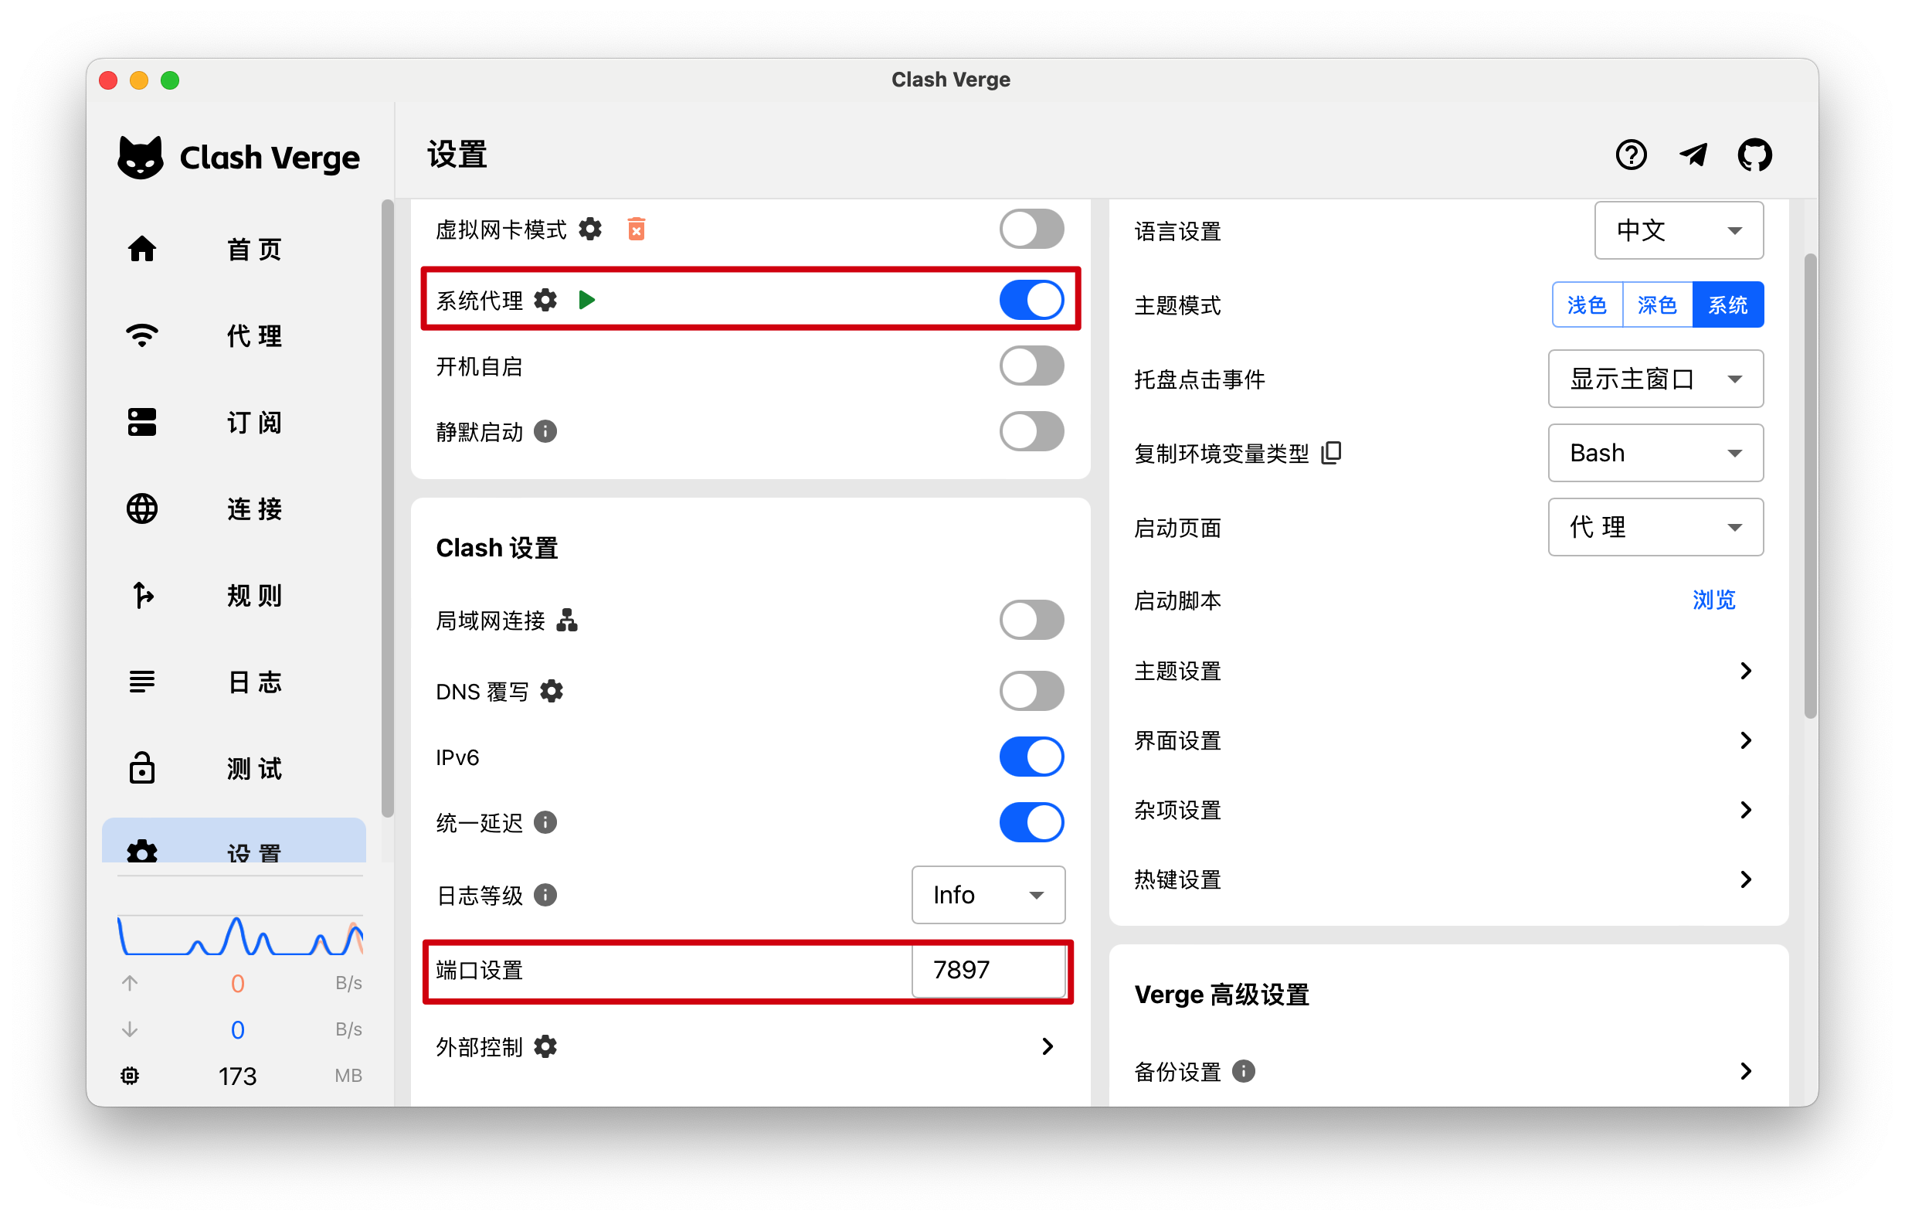Screen dimensions: 1905x1221
Task: Turn off the 系统代理 toggle
Action: [x=1031, y=301]
